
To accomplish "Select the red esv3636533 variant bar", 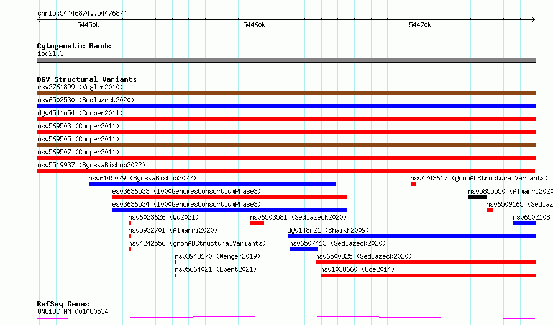I will (x=230, y=197).
